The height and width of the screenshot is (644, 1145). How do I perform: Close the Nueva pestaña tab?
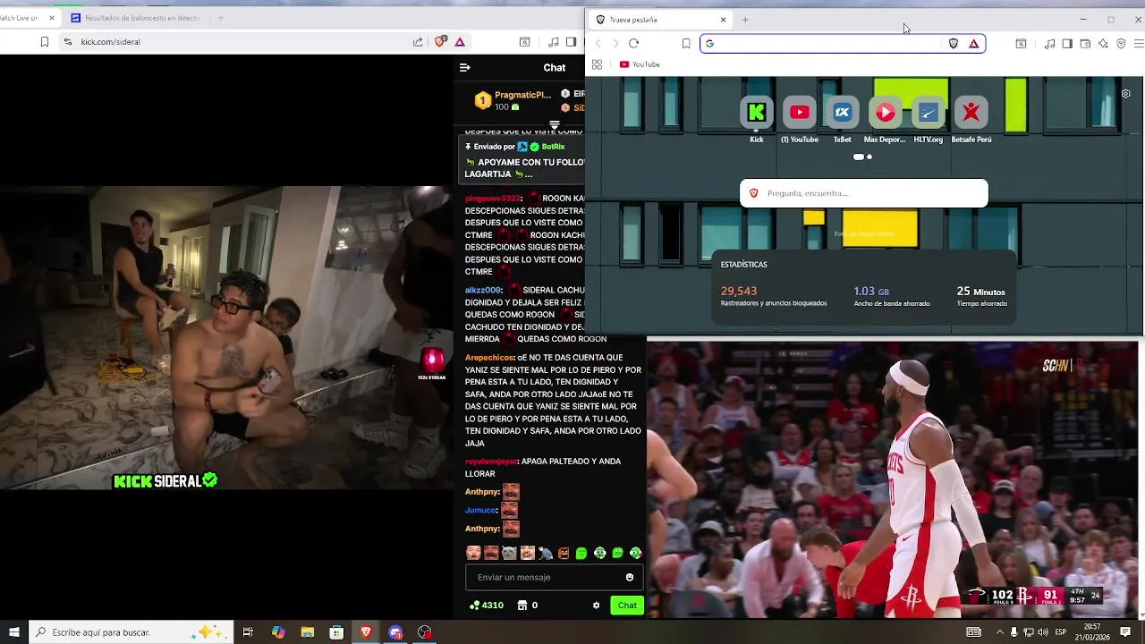(x=723, y=20)
